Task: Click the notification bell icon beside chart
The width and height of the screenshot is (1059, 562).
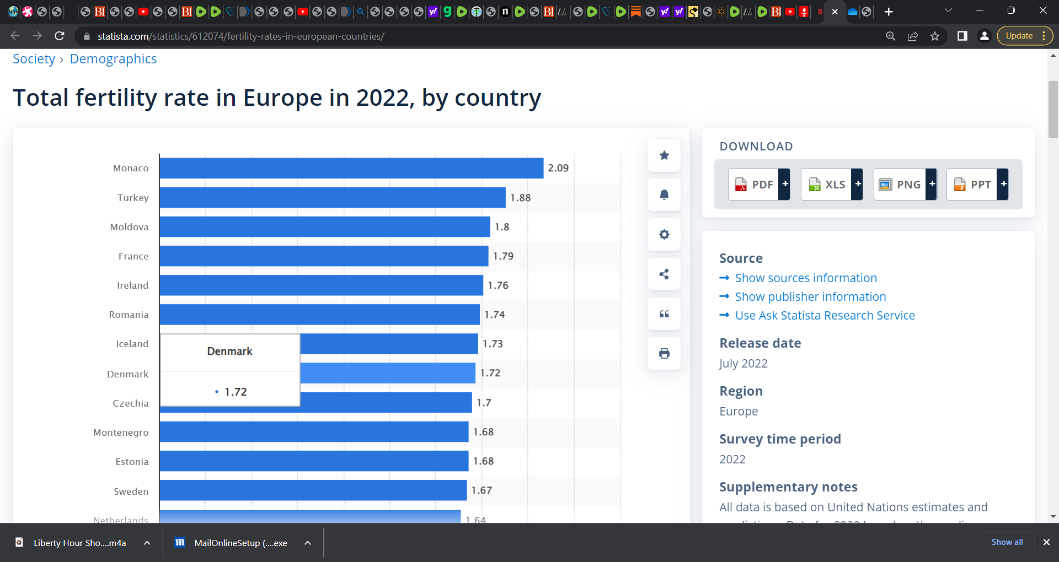Action: [664, 195]
